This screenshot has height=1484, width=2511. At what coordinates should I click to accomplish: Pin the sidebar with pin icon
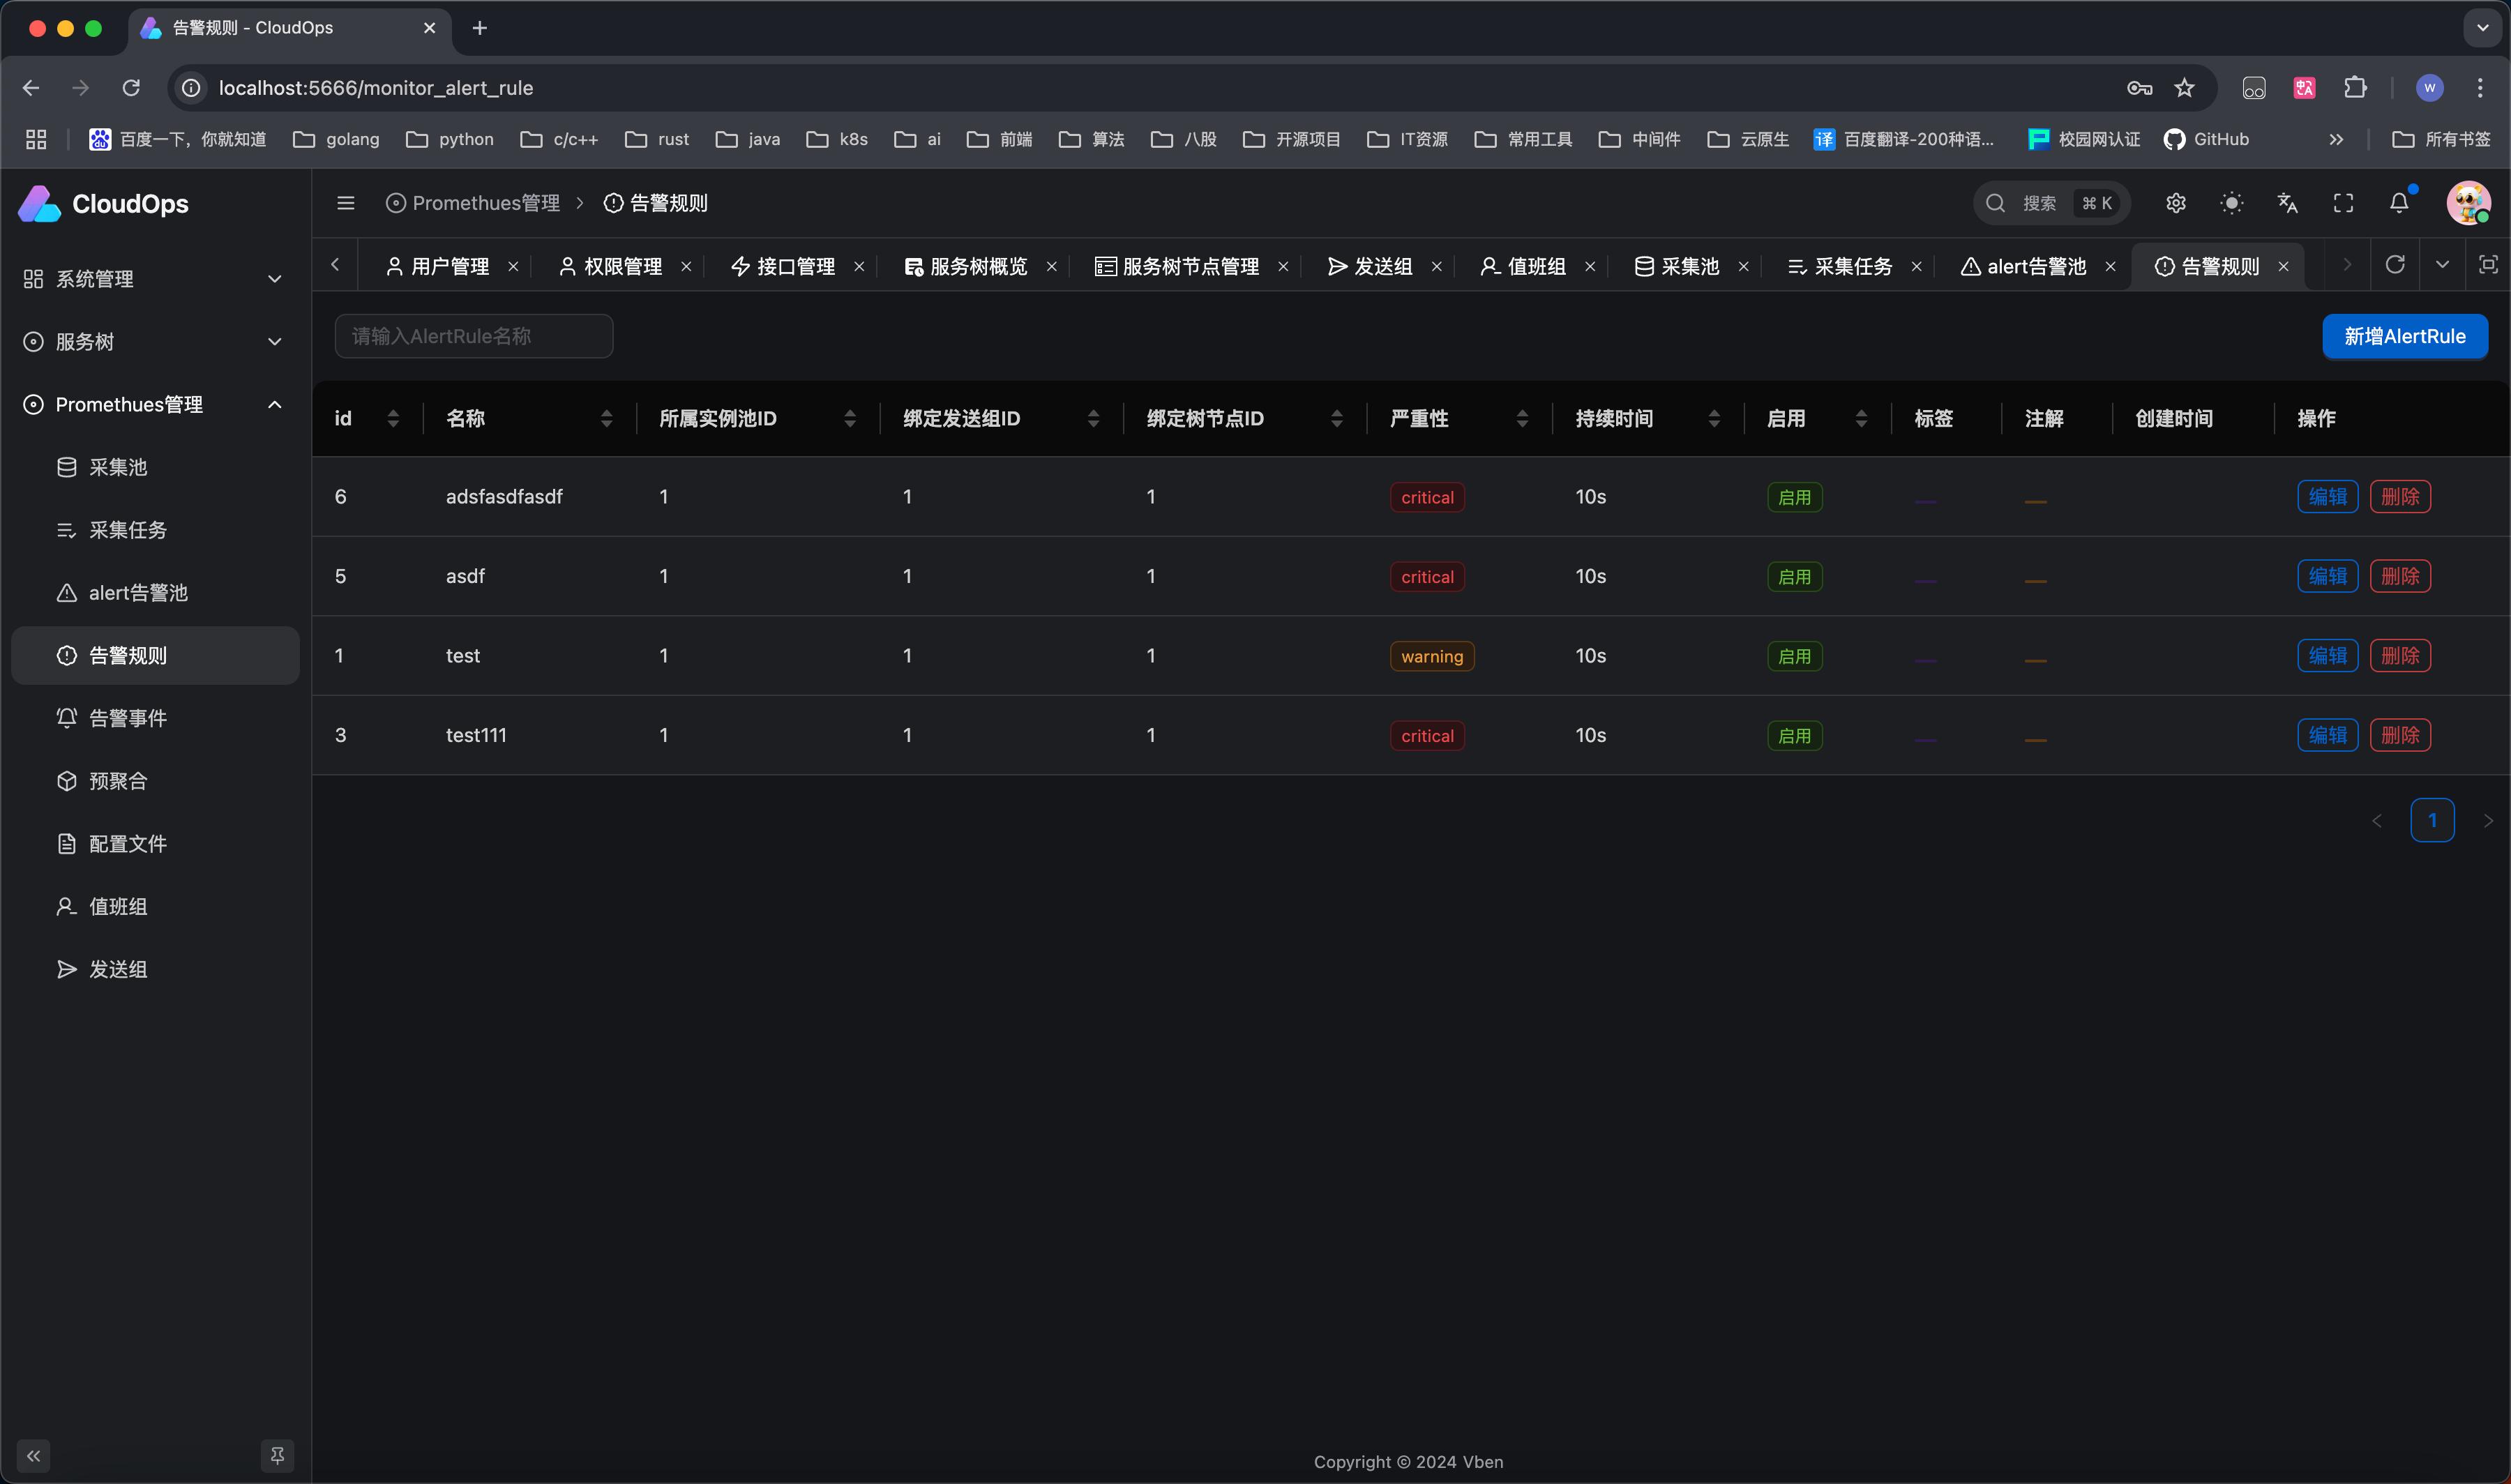(x=277, y=1455)
